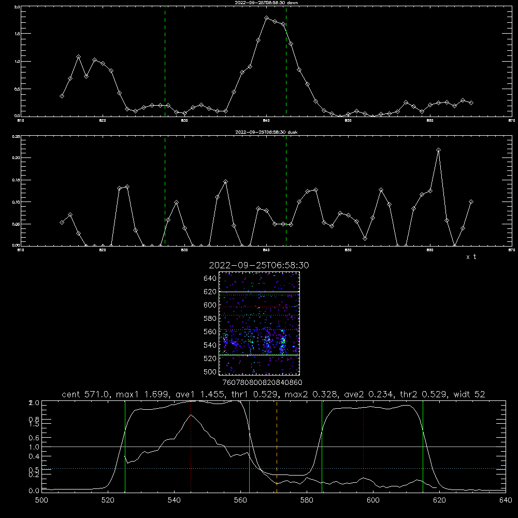Select the 'widt 52' value in stats line
Viewport: 518px width, 518px height.
pos(469,394)
